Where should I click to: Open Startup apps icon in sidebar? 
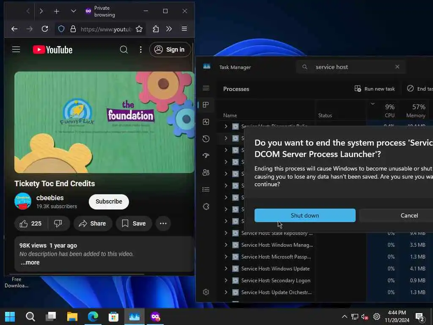206,156
